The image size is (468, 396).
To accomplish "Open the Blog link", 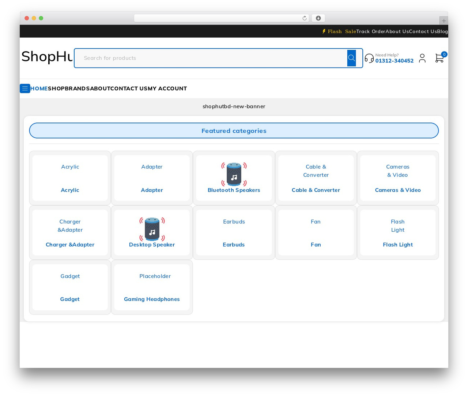I will click(x=442, y=31).
